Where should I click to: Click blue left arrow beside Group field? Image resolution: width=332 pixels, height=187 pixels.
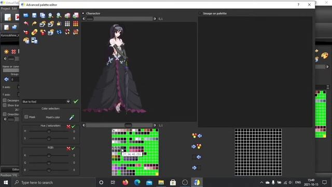point(6,79)
